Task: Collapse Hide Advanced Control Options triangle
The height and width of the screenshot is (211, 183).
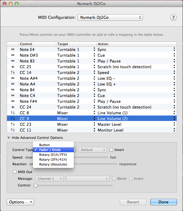Action: 9,138
